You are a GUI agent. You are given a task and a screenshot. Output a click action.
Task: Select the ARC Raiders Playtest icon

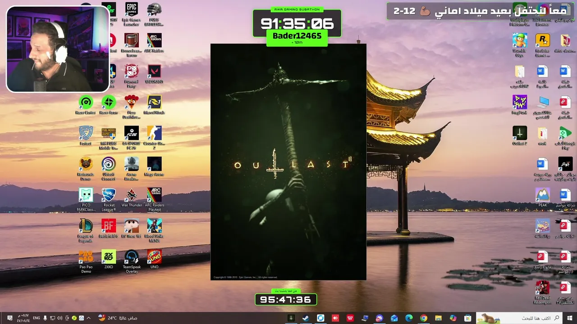tap(154, 200)
